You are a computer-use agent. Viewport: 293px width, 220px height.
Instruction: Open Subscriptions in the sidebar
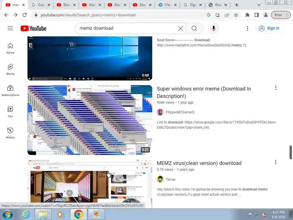click(10, 91)
